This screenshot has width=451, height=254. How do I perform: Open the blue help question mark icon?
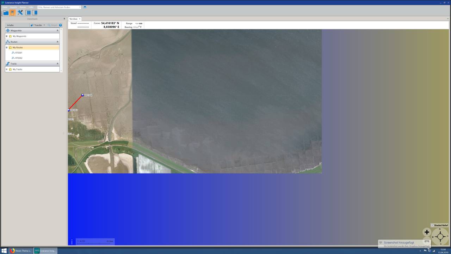click(x=61, y=25)
